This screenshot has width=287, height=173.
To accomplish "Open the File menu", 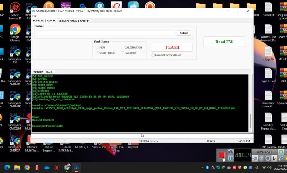I will coord(35,16).
